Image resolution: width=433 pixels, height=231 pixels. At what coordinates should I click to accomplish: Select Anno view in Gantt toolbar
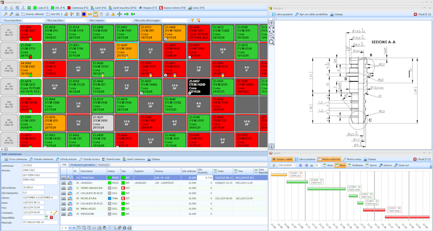(x=328, y=165)
